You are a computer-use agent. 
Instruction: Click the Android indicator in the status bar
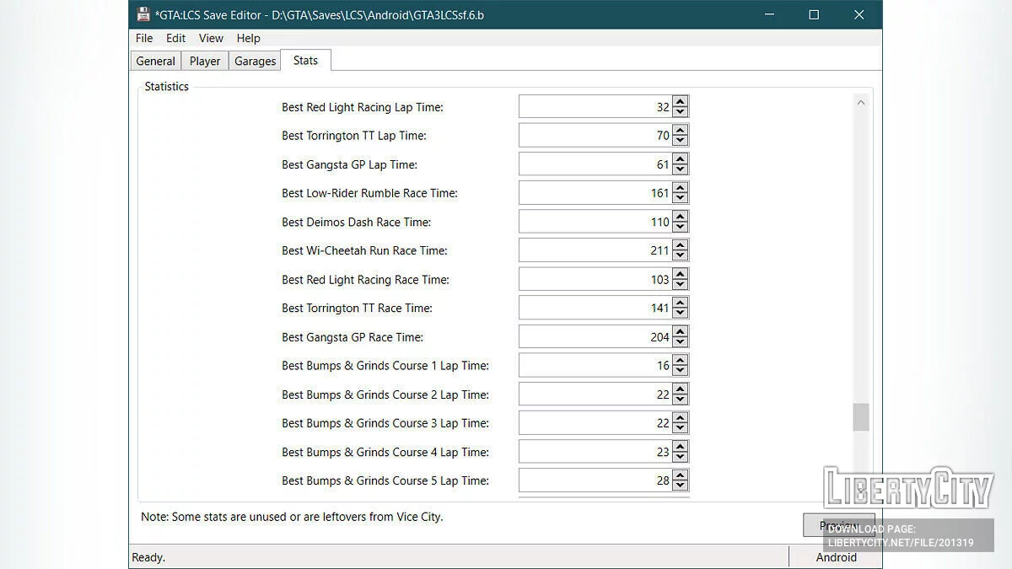tap(836, 557)
